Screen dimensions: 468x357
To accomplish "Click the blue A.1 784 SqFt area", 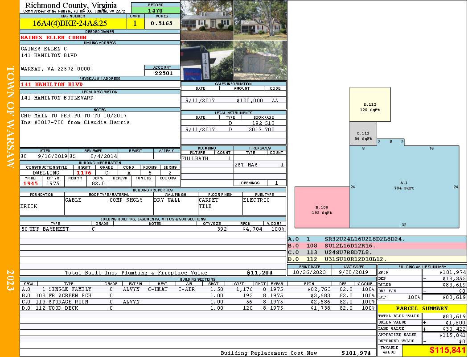I will [404, 186].
